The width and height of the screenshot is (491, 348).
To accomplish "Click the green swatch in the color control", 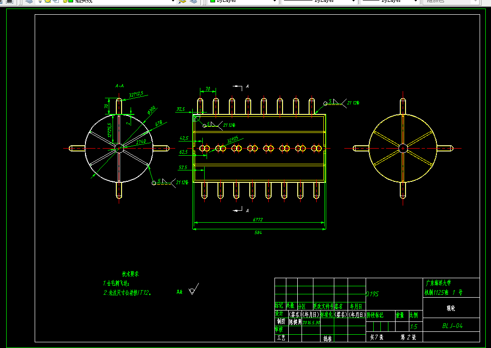I will [x=213, y=1].
